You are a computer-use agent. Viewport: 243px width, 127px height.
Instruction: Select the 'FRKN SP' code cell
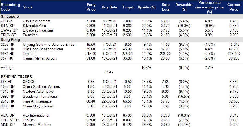pos(8,35)
